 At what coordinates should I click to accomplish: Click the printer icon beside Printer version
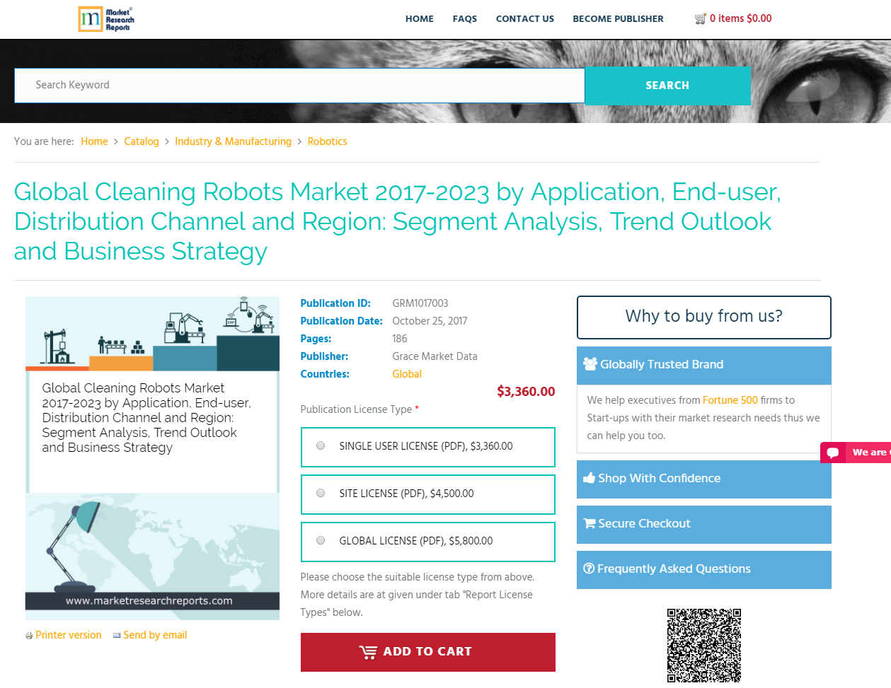pyautogui.click(x=29, y=636)
